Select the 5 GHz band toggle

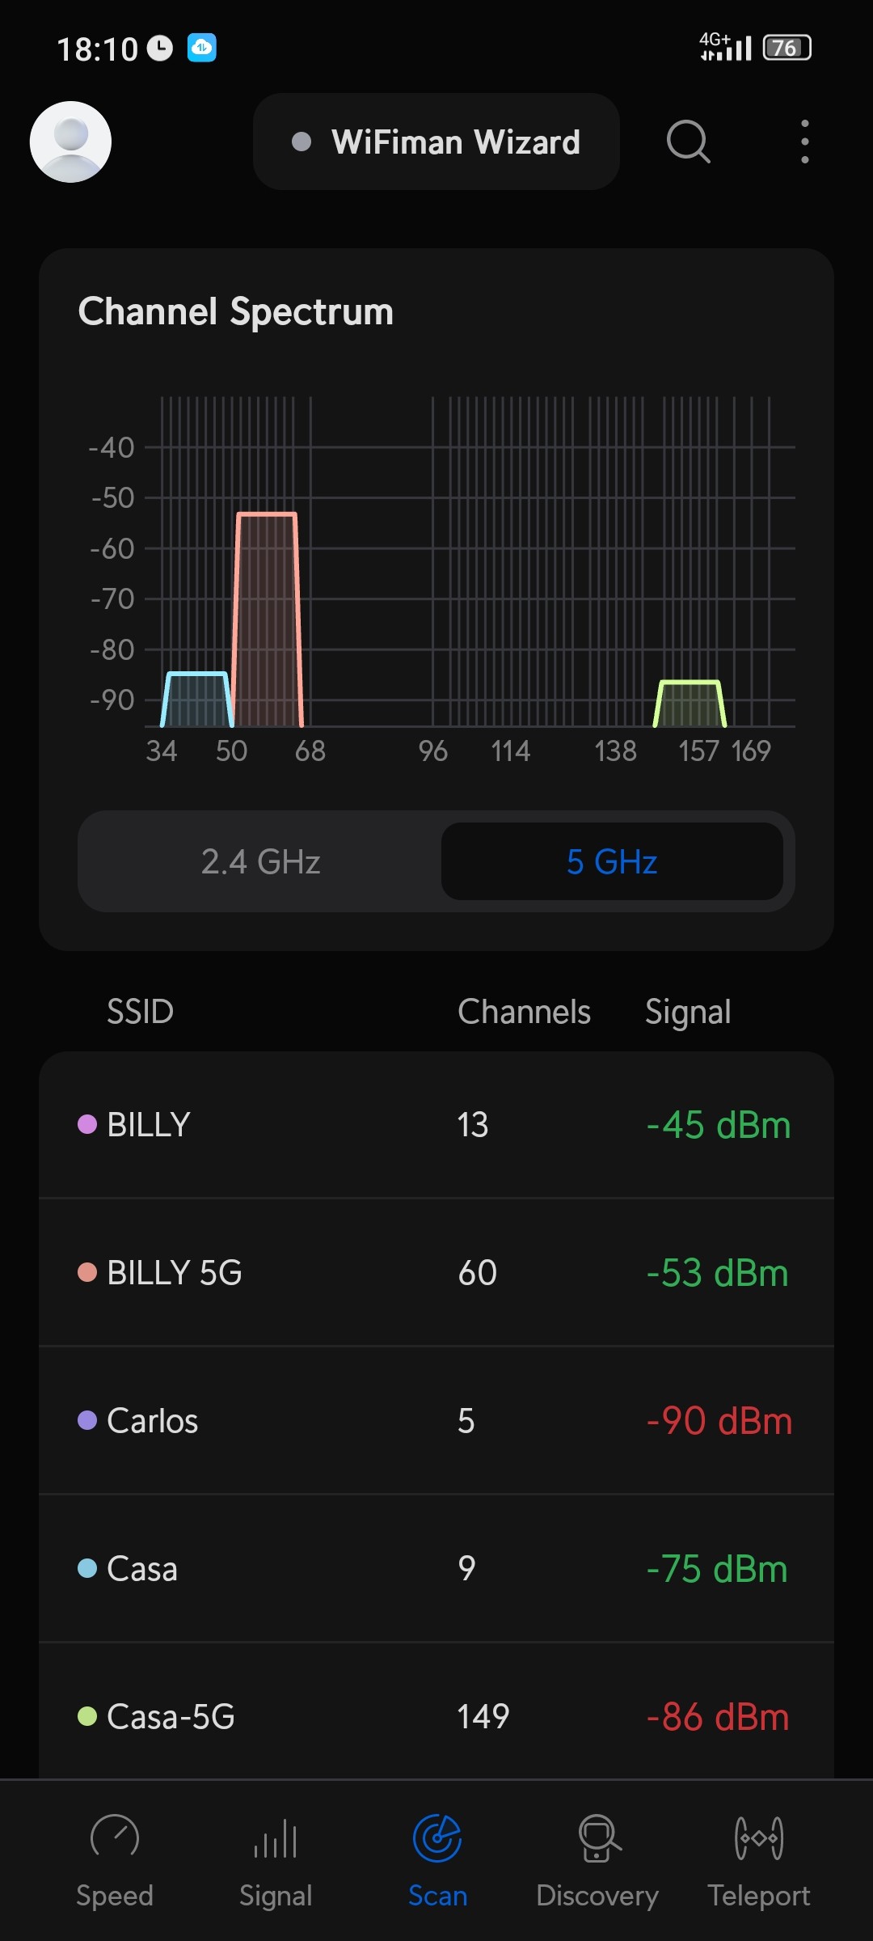click(612, 861)
